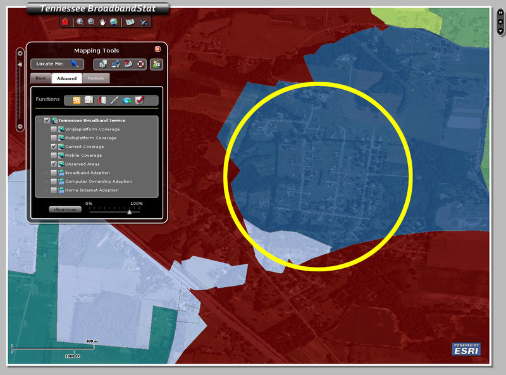The image size is (506, 375).
Task: Close the Mapping Tools panel
Action: pyautogui.click(x=157, y=49)
